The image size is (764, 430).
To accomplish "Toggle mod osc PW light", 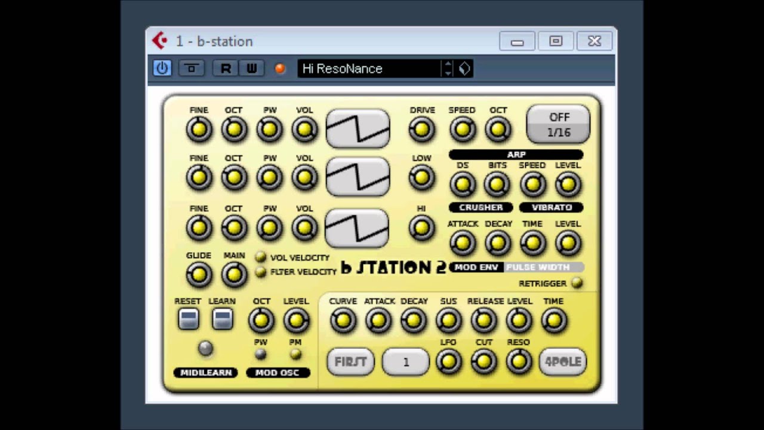I will point(260,354).
